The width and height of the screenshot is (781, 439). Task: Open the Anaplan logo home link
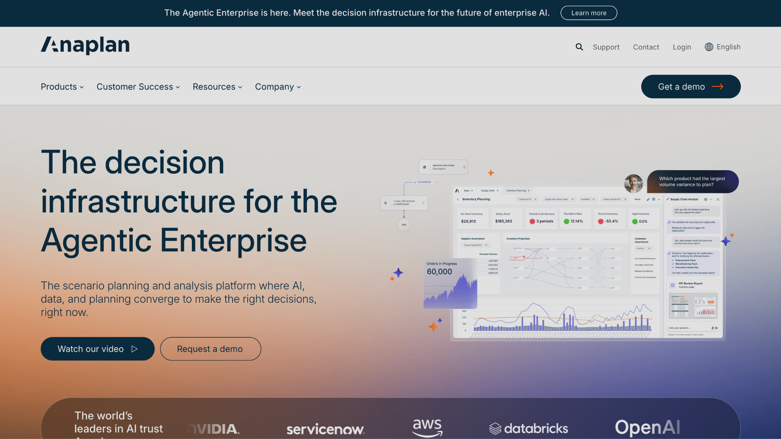point(85,45)
